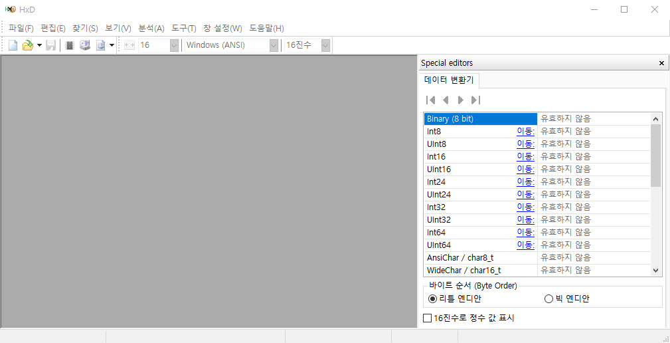Click 이동: link for UInt24
Screen dimensions: 670x343
525,195
